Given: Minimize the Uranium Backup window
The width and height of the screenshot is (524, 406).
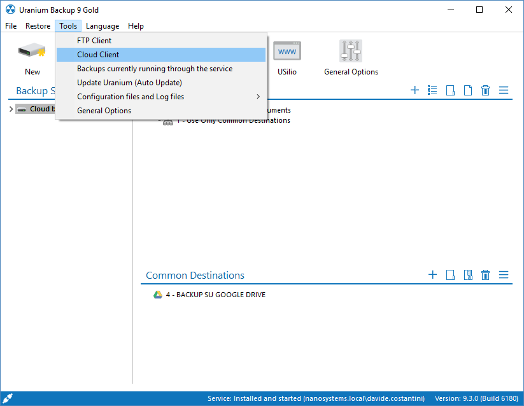Looking at the screenshot, I should pos(451,10).
